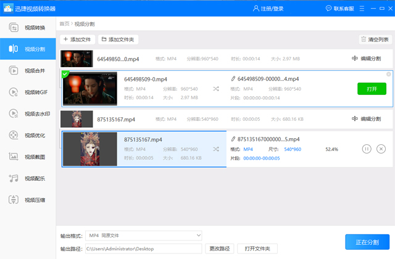The image size is (395, 259).
Task: Click 打开文件夹 button
Action: coord(257,249)
